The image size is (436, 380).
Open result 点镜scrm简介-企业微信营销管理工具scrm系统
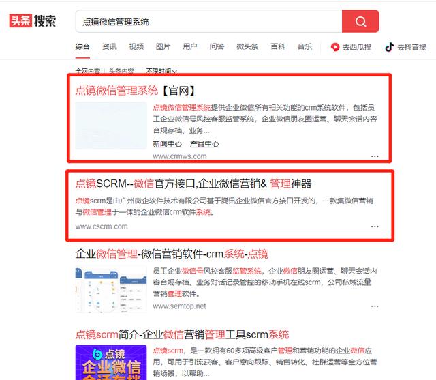click(x=182, y=334)
